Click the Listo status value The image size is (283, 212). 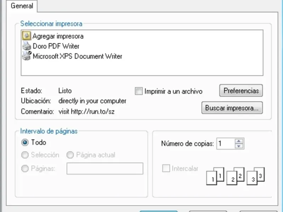click(x=65, y=91)
